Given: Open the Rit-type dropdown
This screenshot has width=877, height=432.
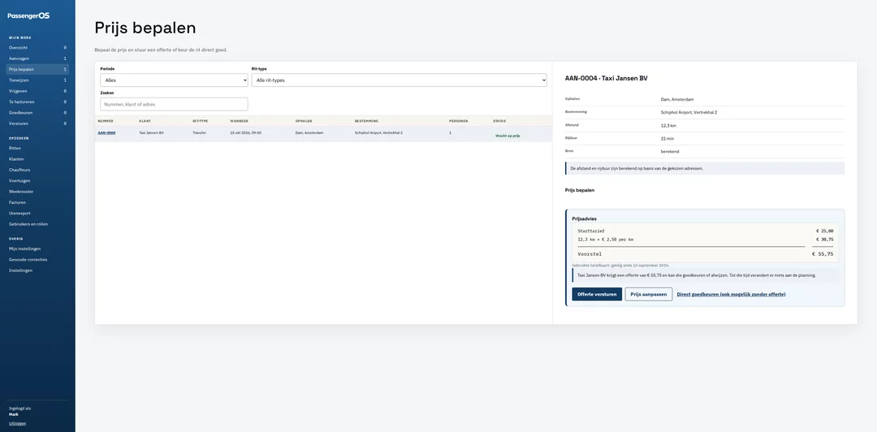Looking at the screenshot, I should 399,80.
